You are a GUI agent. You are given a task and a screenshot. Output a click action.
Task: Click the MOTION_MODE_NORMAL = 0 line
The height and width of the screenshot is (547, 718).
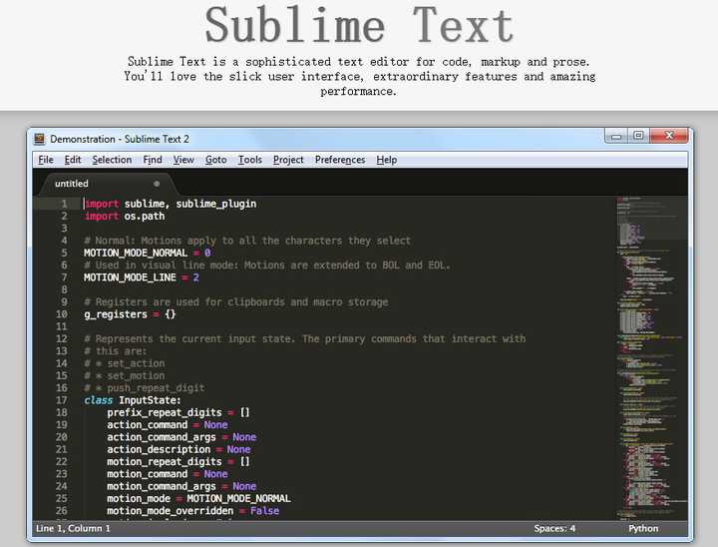coord(147,253)
